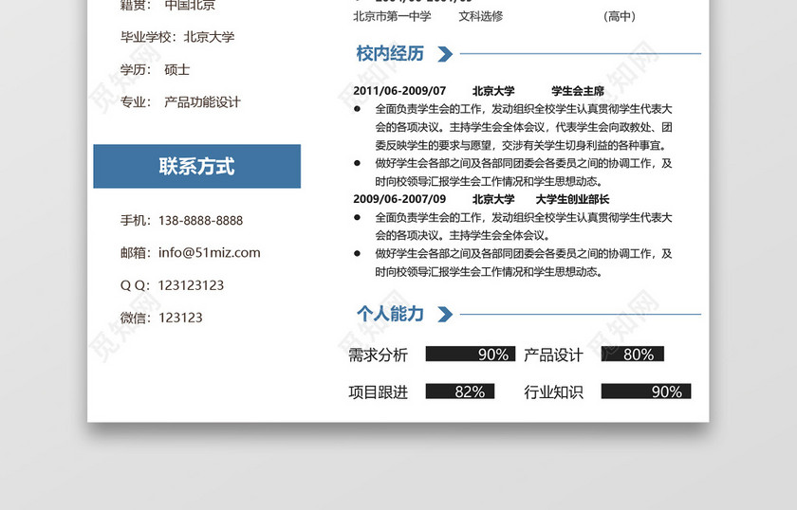
Task: Select the date range 2009/06-2007/09
Action: (x=399, y=199)
